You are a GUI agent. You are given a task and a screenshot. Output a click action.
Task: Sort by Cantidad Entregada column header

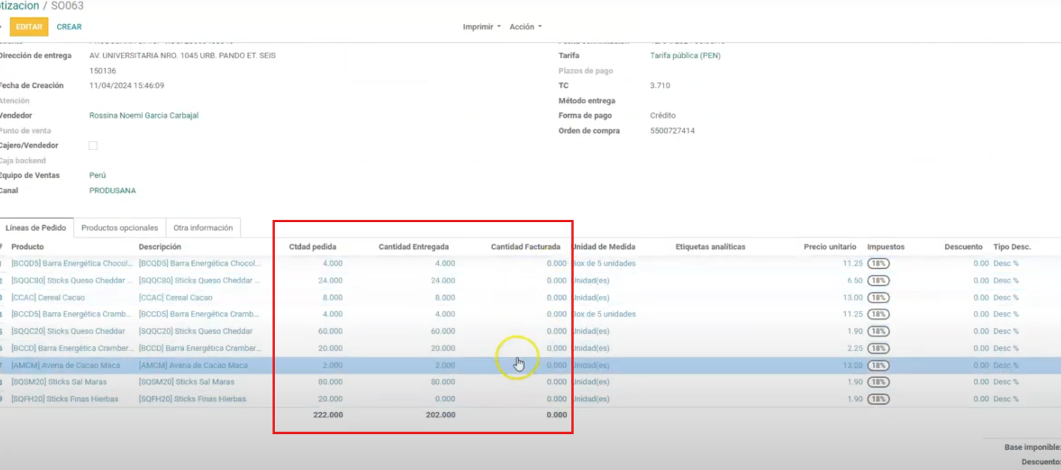click(413, 247)
